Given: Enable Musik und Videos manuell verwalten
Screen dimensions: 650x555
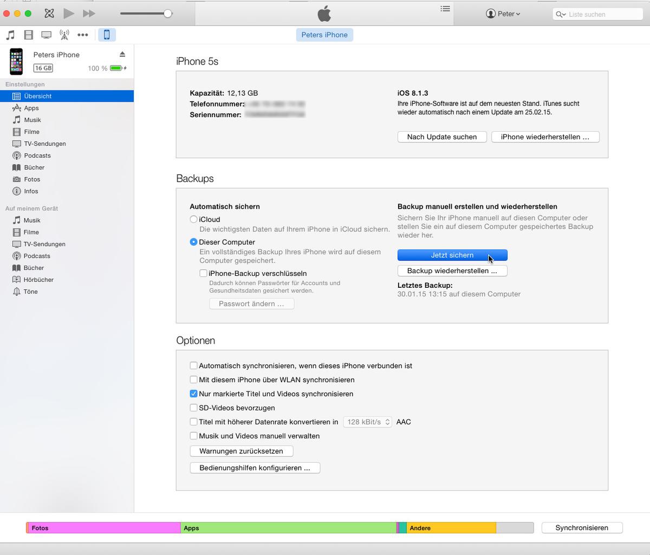Looking at the screenshot, I should 193,436.
